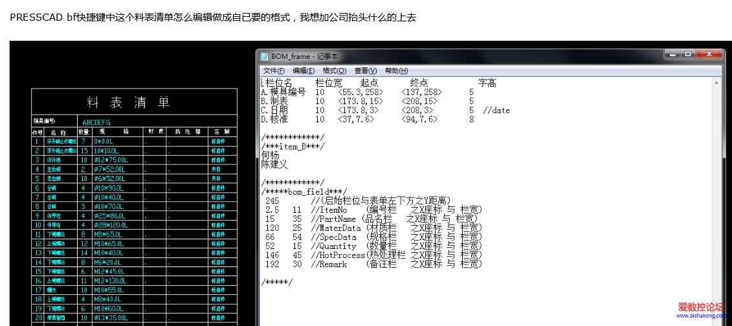Click the 'M12*130.0L' spec cell
The width and height of the screenshot is (732, 326).
(110, 281)
